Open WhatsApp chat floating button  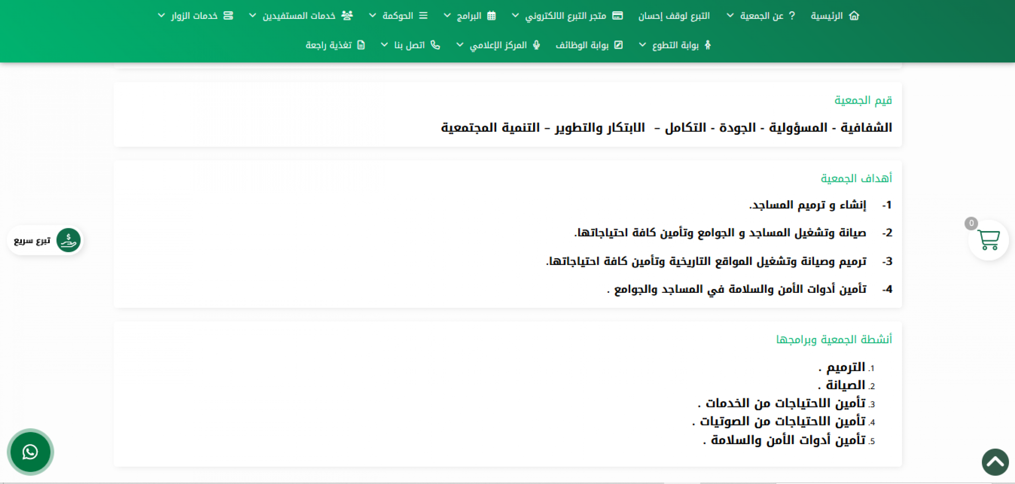[x=30, y=452]
